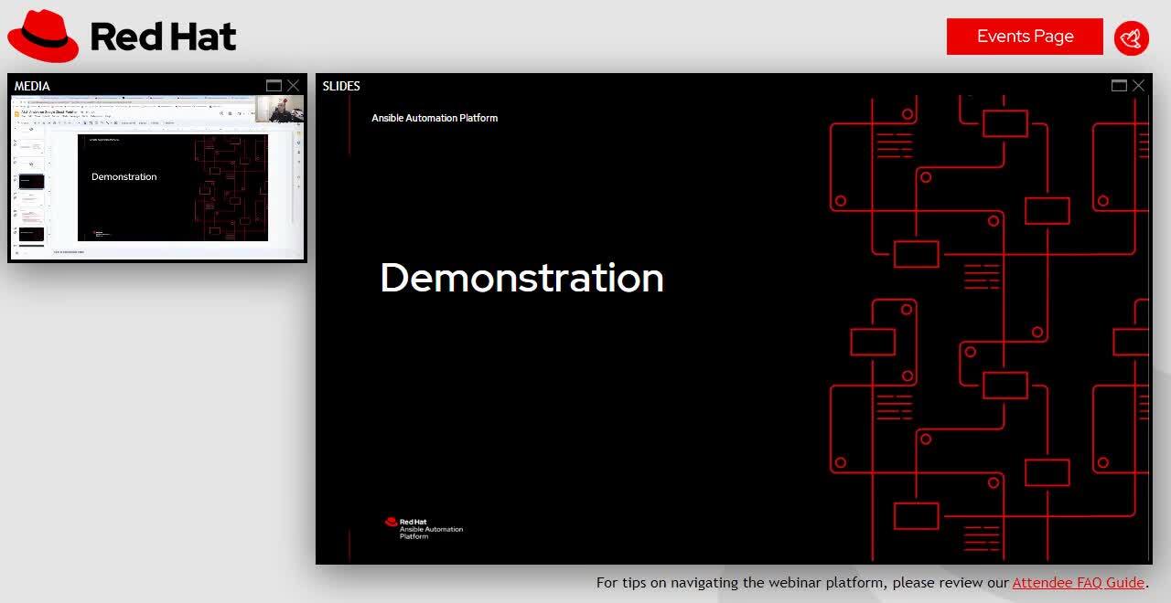Click the Red Hat fedora logo icon
Image resolution: width=1171 pixels, height=603 pixels.
43,37
